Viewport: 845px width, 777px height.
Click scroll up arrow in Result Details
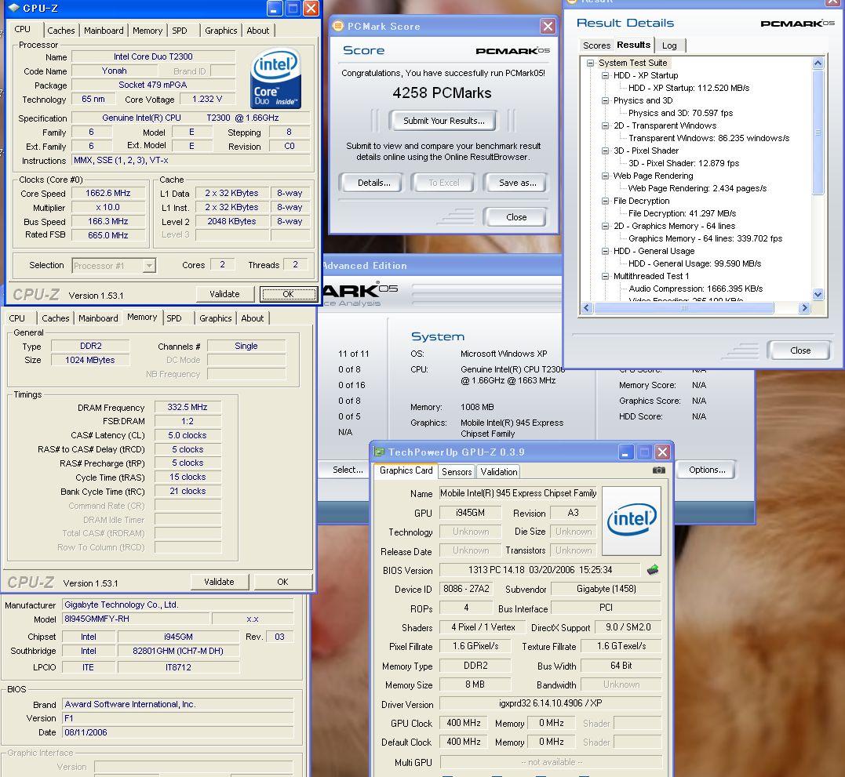pos(818,63)
